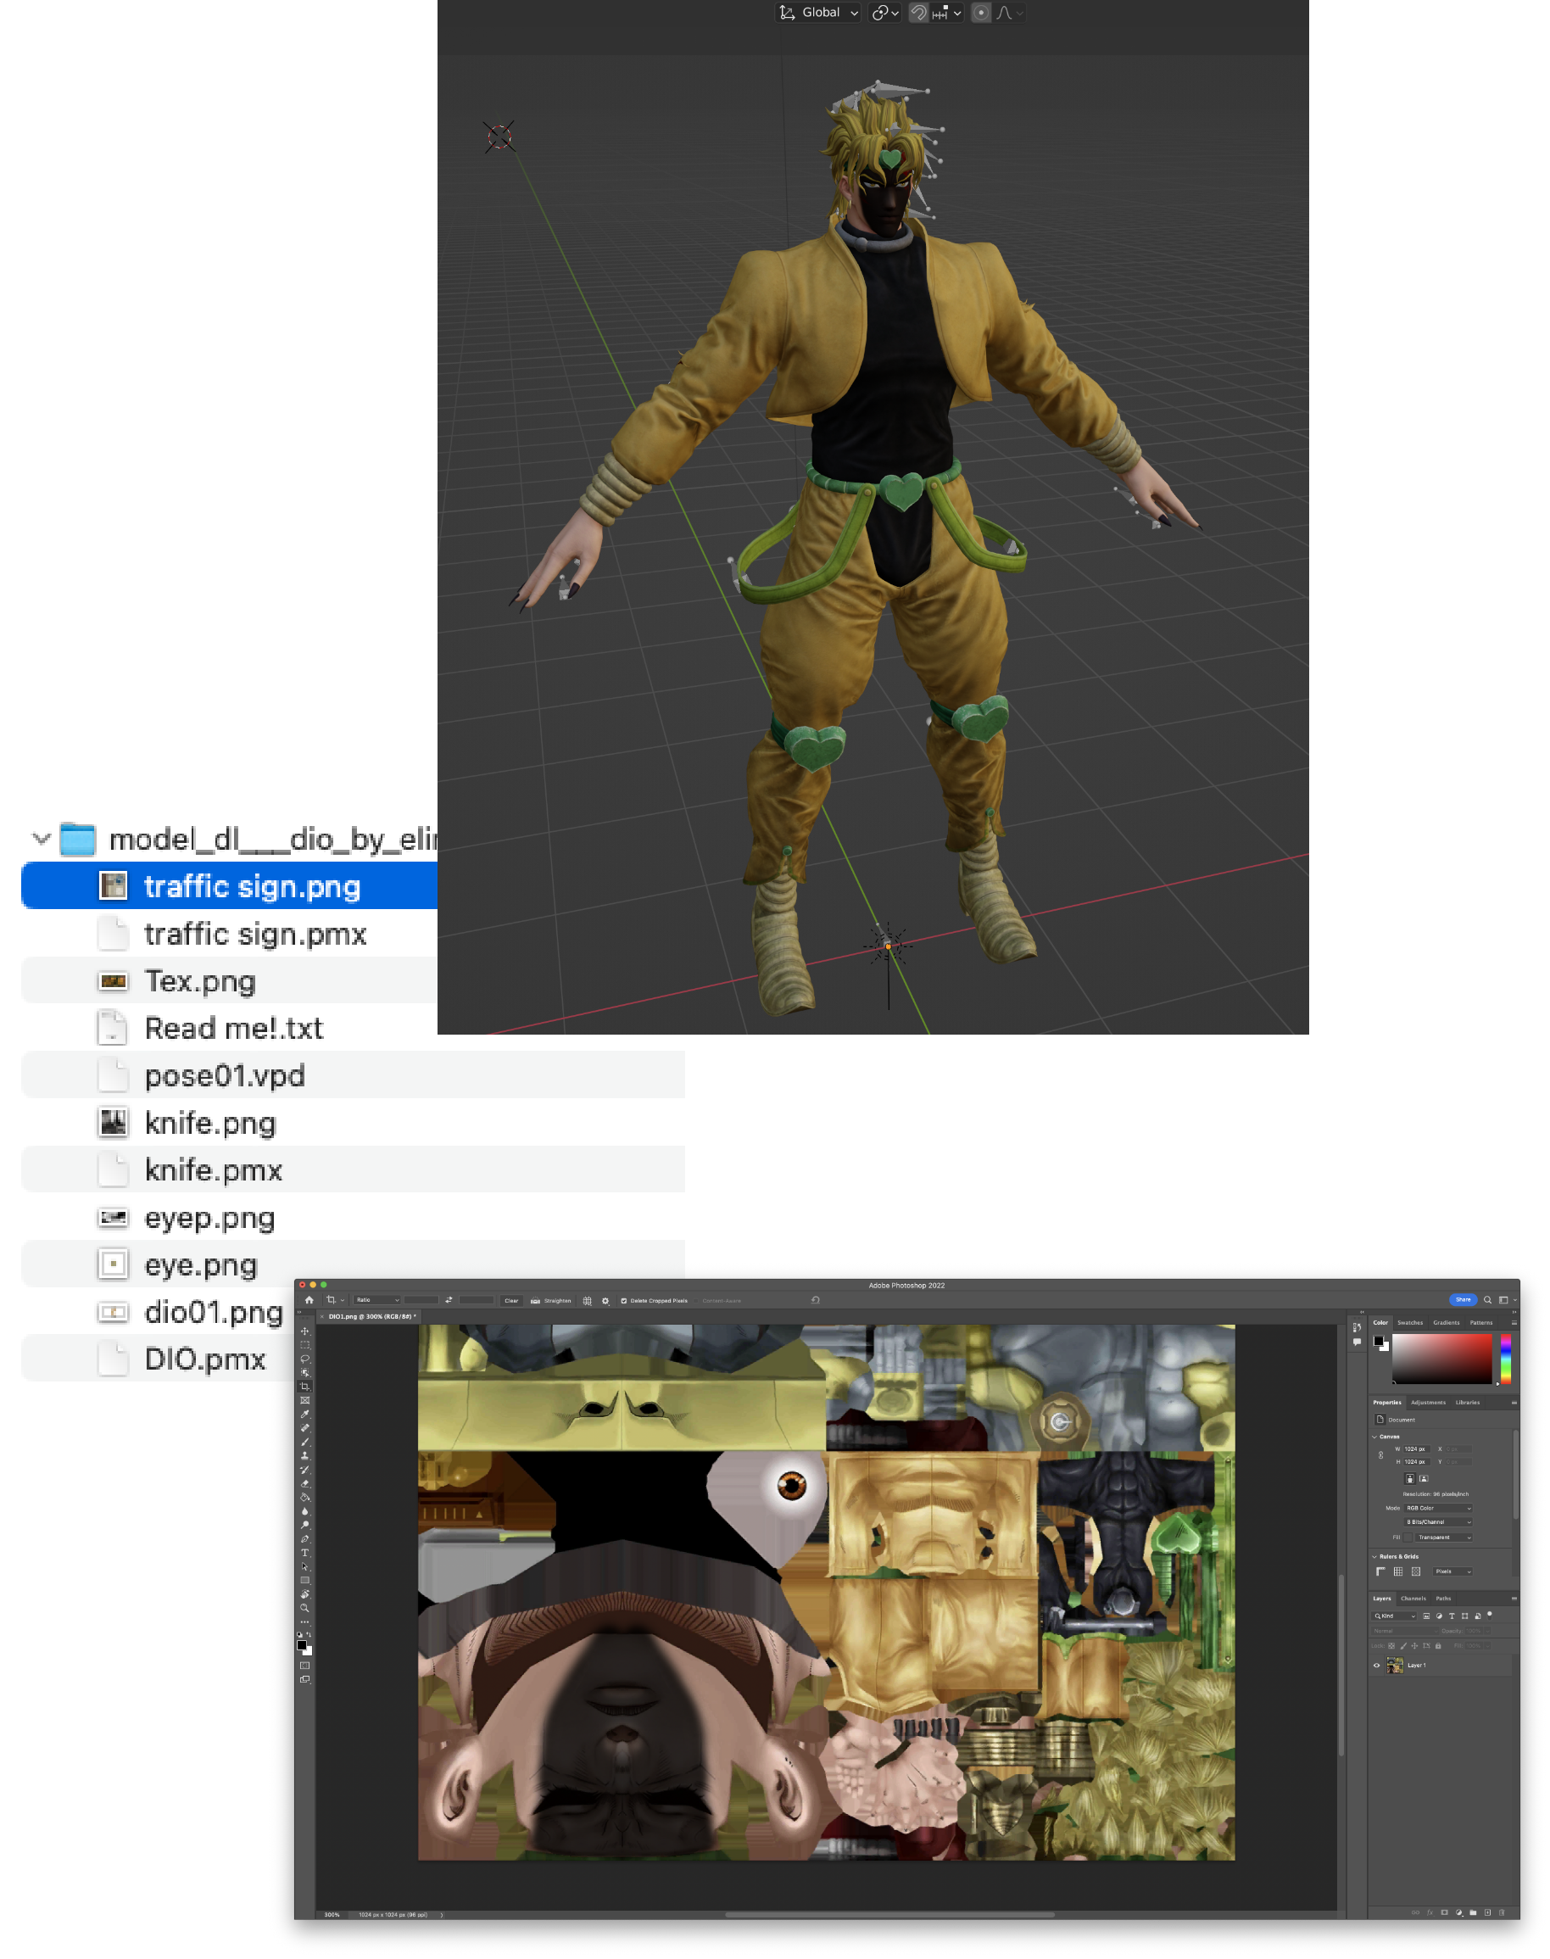Toggle grid display in Rulers & Grids
The width and height of the screenshot is (1550, 1959).
[x=1398, y=1571]
